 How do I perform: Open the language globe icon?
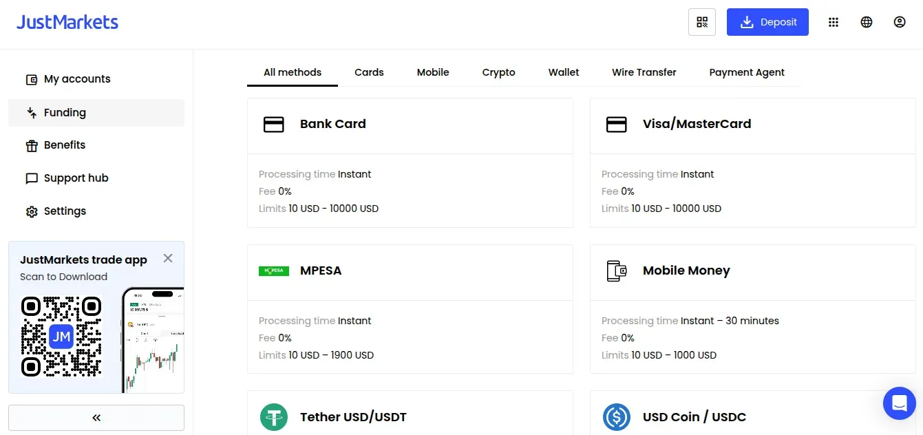(x=867, y=22)
